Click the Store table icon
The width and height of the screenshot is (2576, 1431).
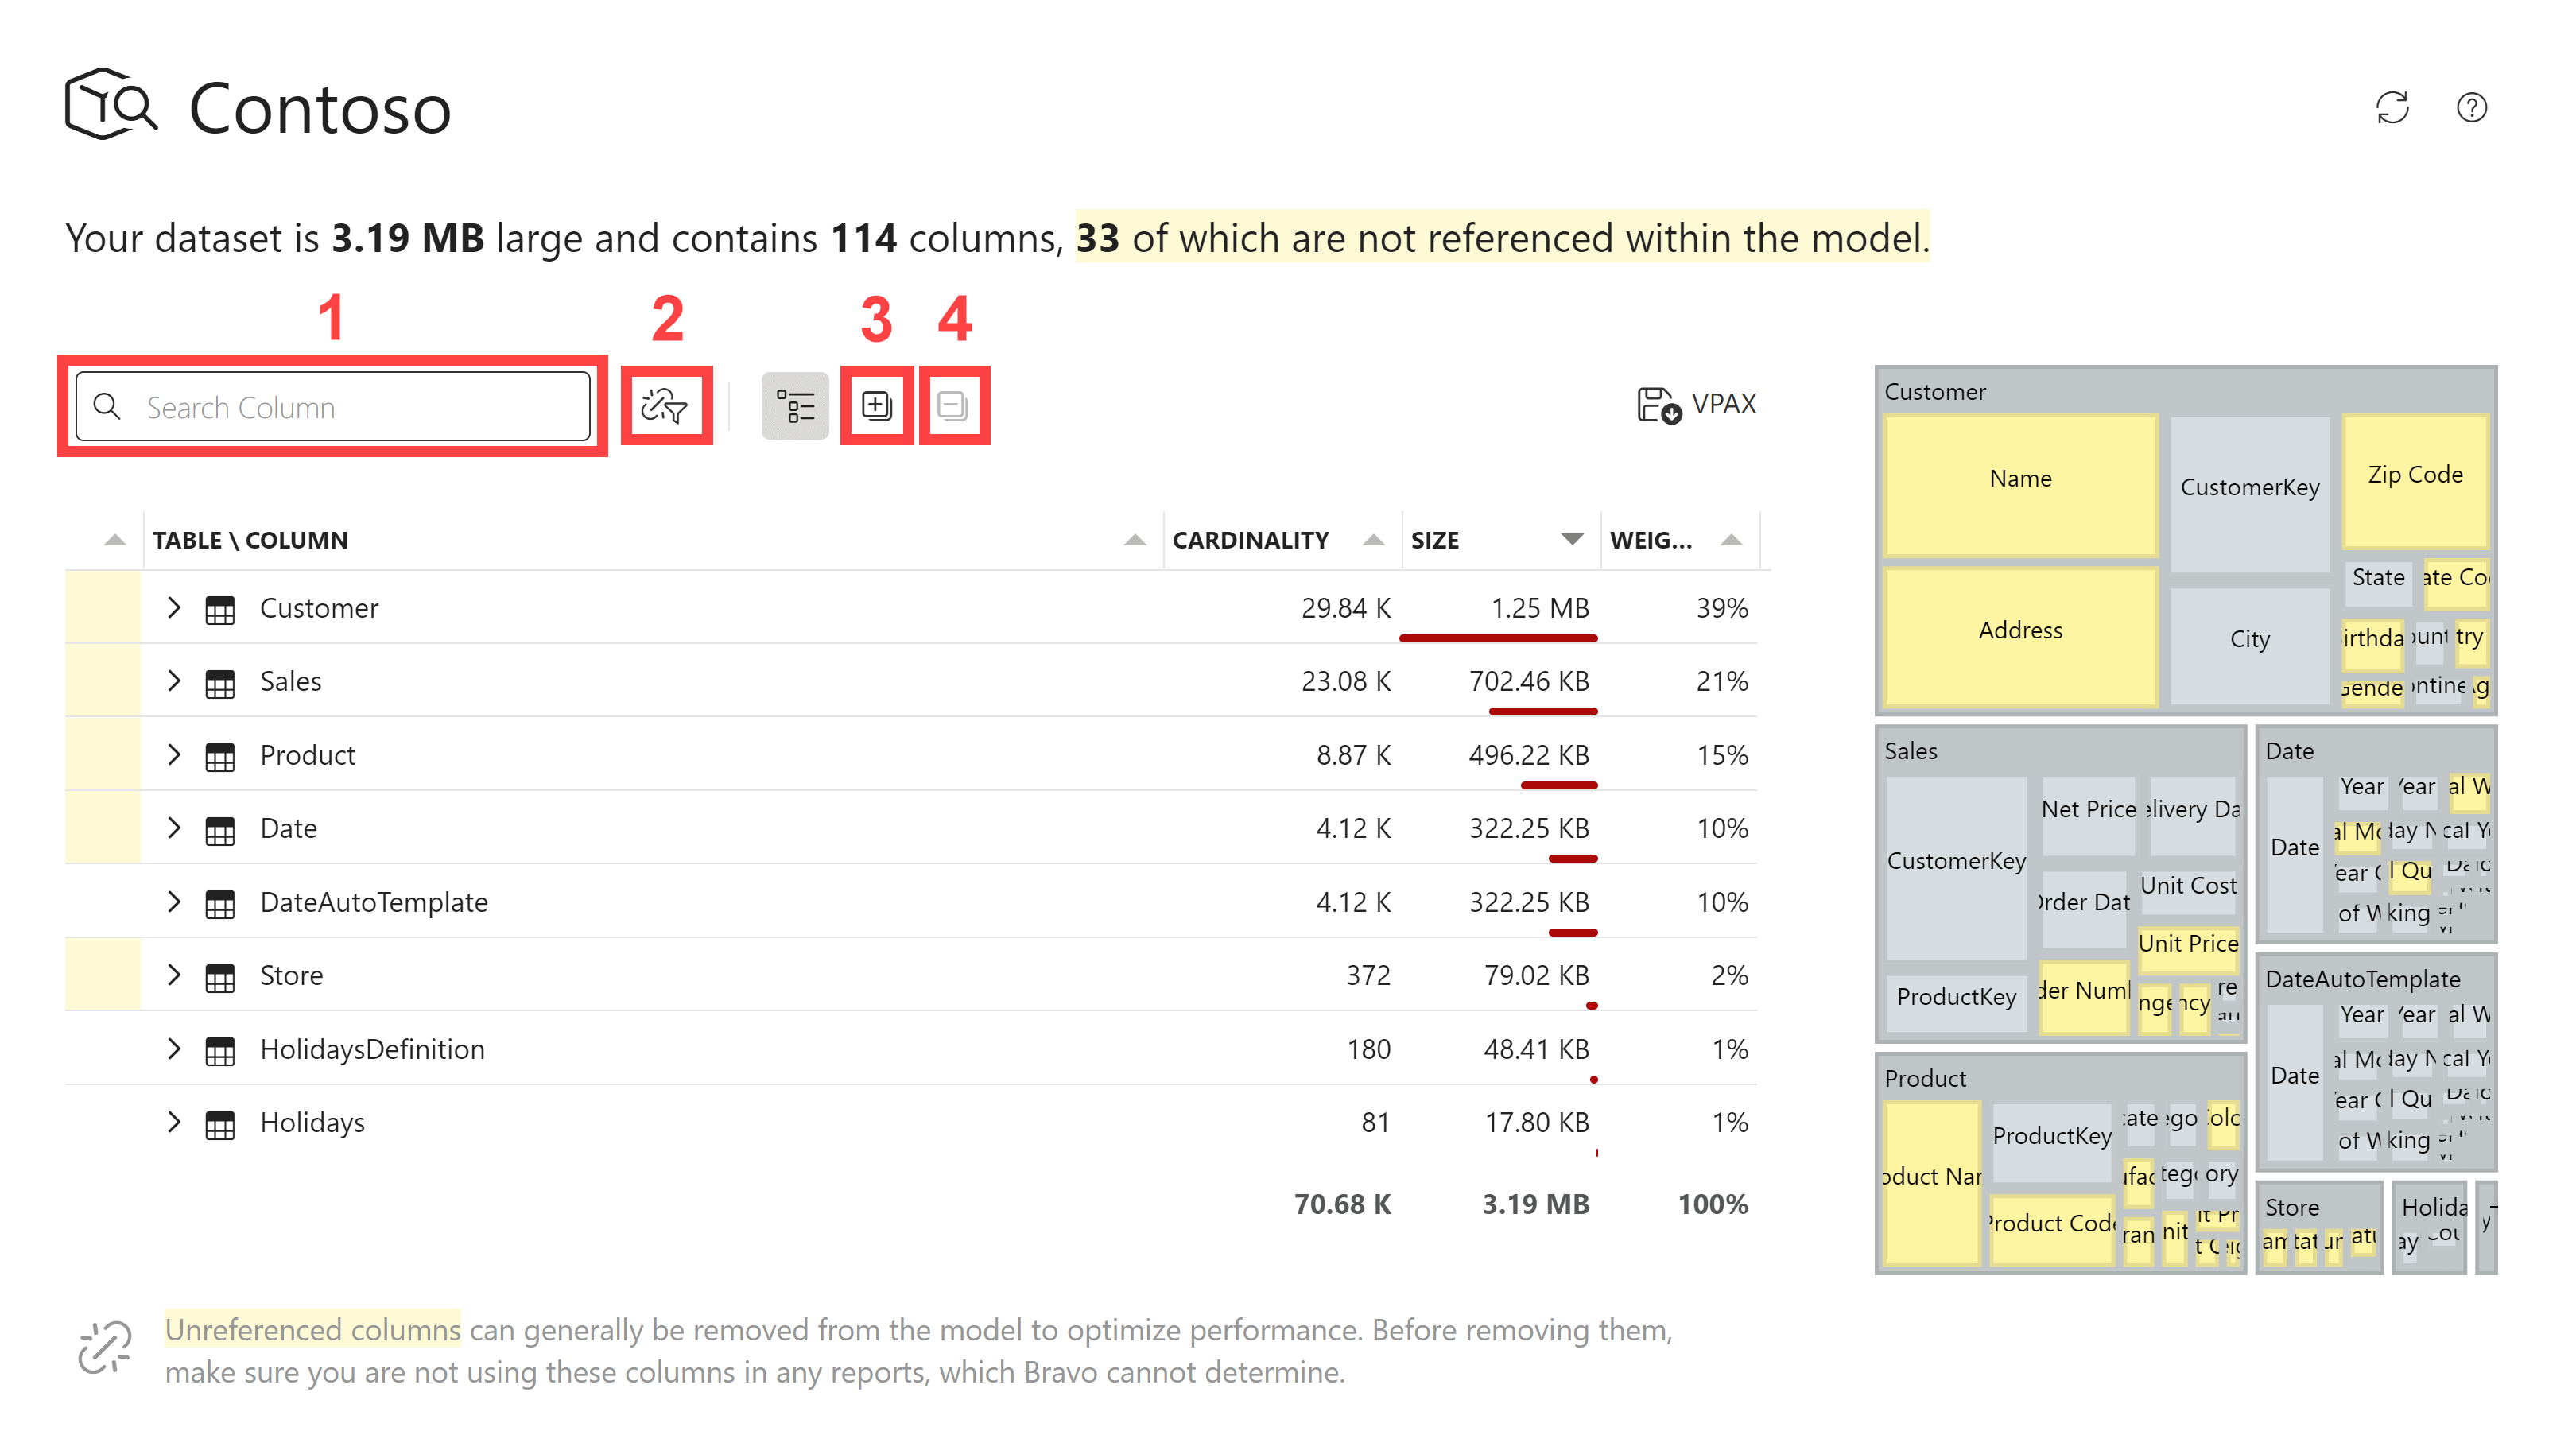[220, 976]
